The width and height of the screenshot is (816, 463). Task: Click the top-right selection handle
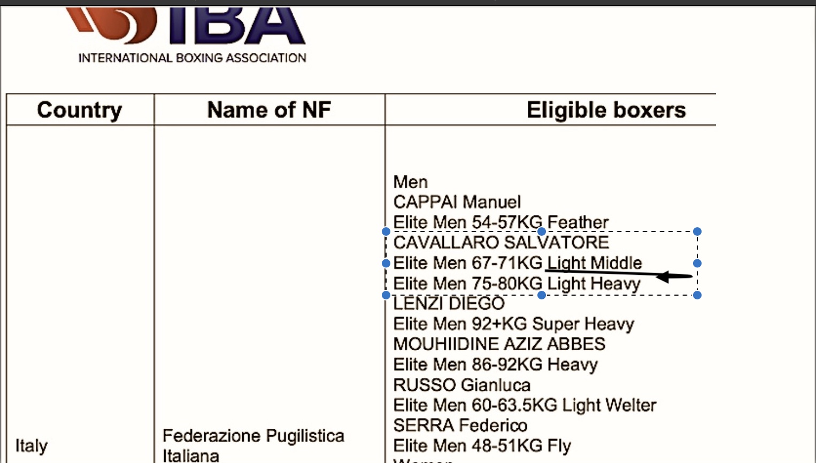pyautogui.click(x=697, y=231)
